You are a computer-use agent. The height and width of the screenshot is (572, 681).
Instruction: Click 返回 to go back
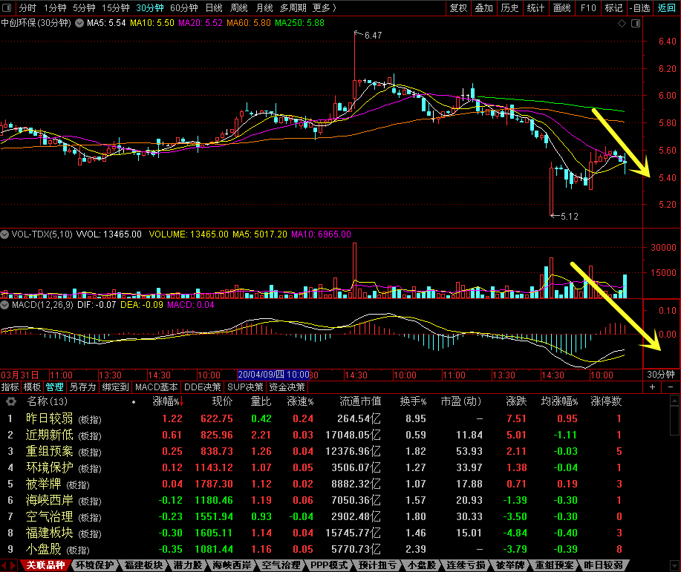pos(666,8)
